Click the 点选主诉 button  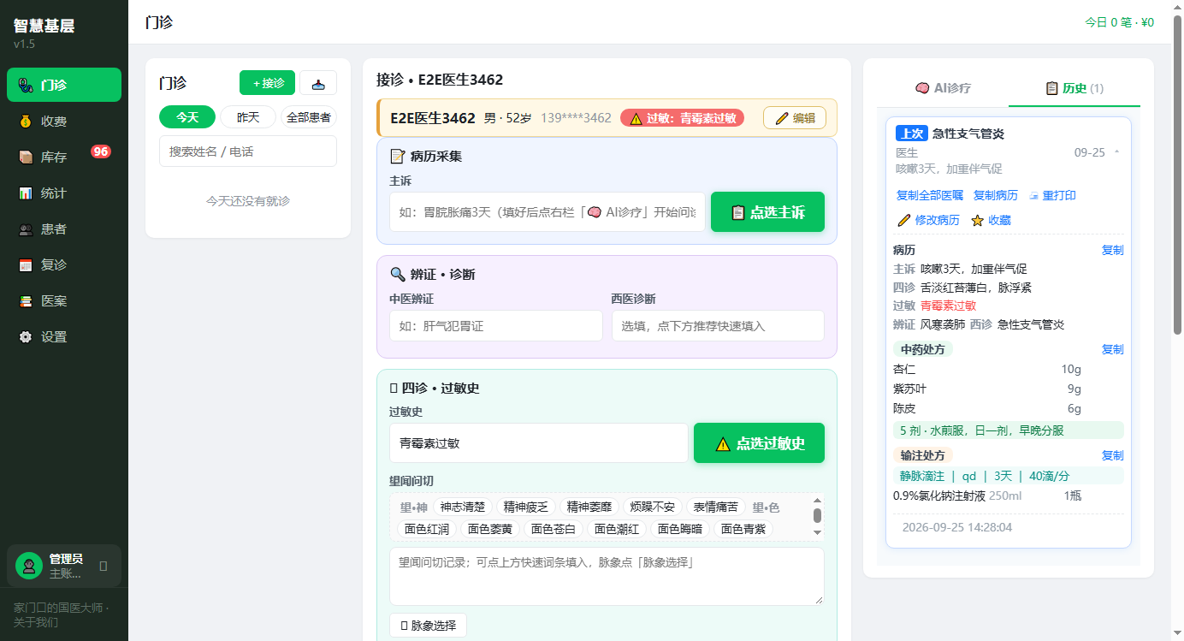(767, 212)
